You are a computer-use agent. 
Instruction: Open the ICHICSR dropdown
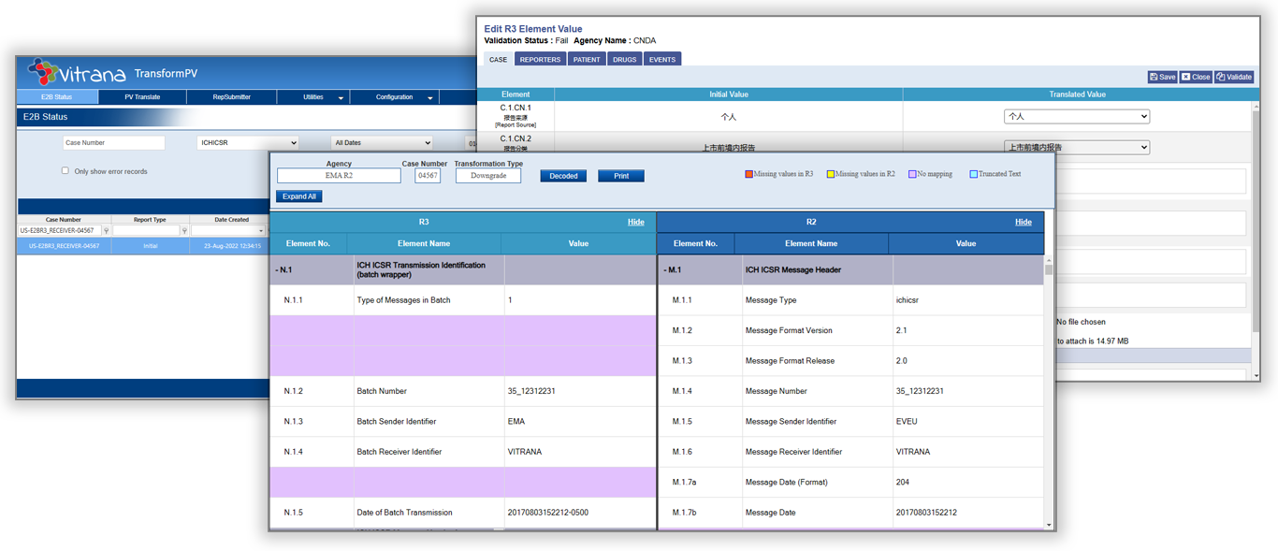pos(247,143)
